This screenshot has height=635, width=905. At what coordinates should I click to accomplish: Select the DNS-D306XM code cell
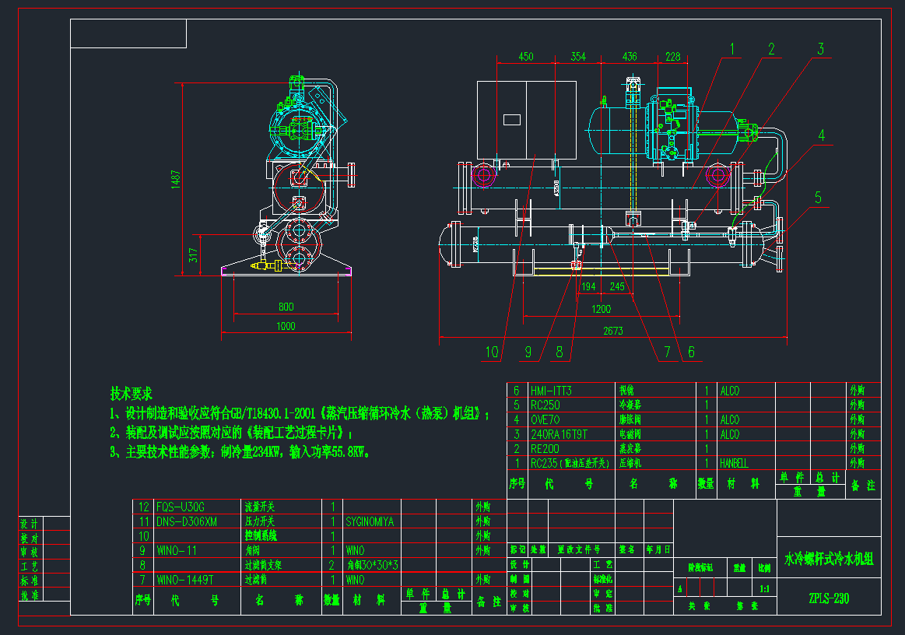click(x=187, y=521)
